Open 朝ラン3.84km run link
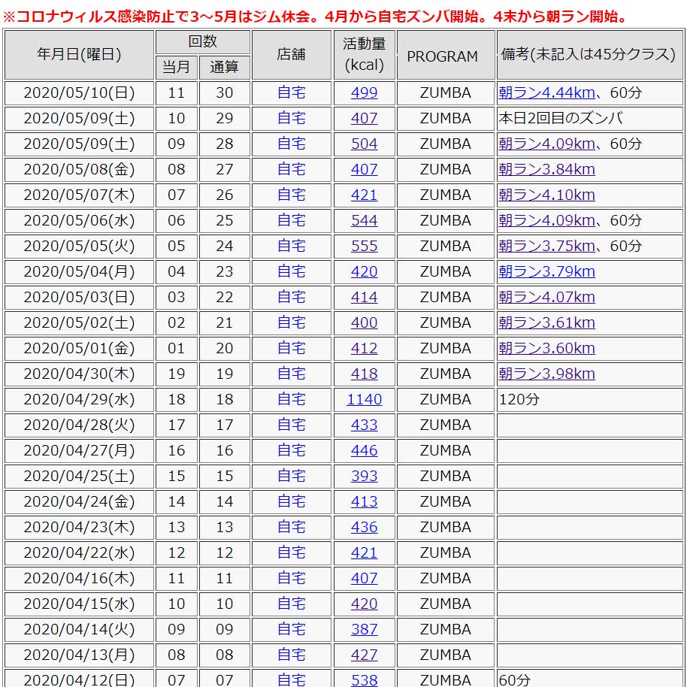 [546, 170]
